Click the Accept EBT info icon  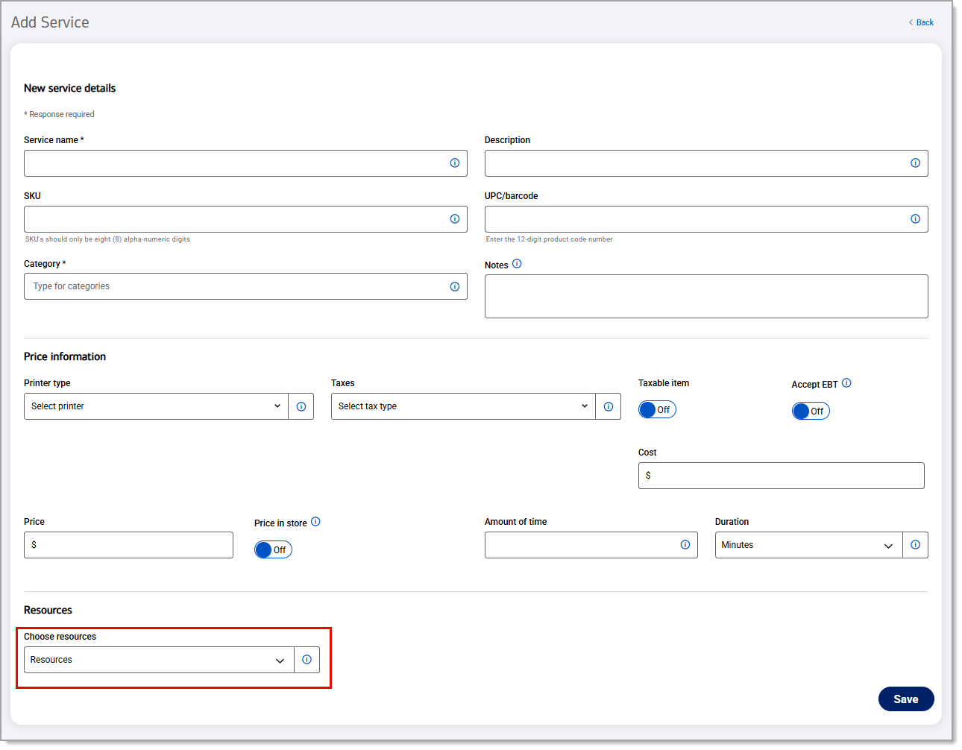(x=846, y=383)
